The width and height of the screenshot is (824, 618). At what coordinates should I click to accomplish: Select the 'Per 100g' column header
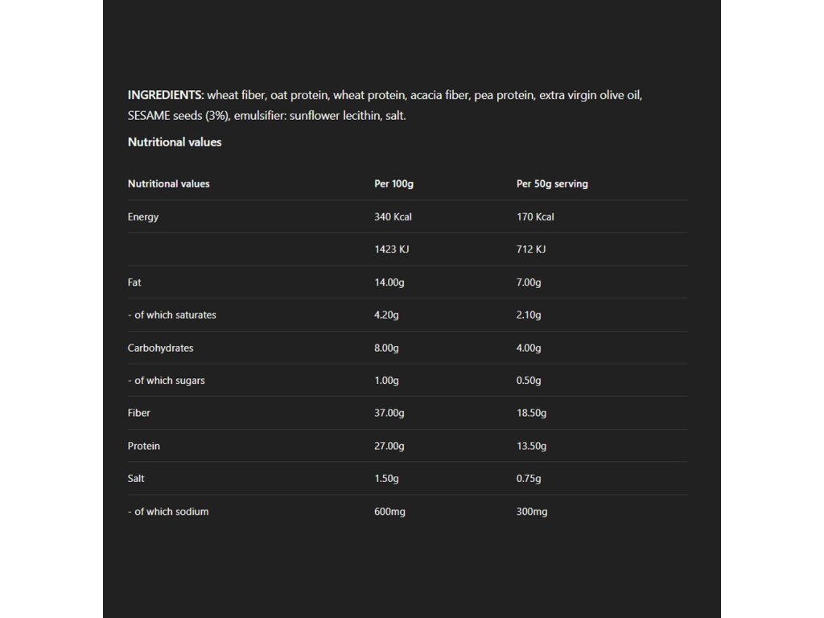tap(393, 183)
